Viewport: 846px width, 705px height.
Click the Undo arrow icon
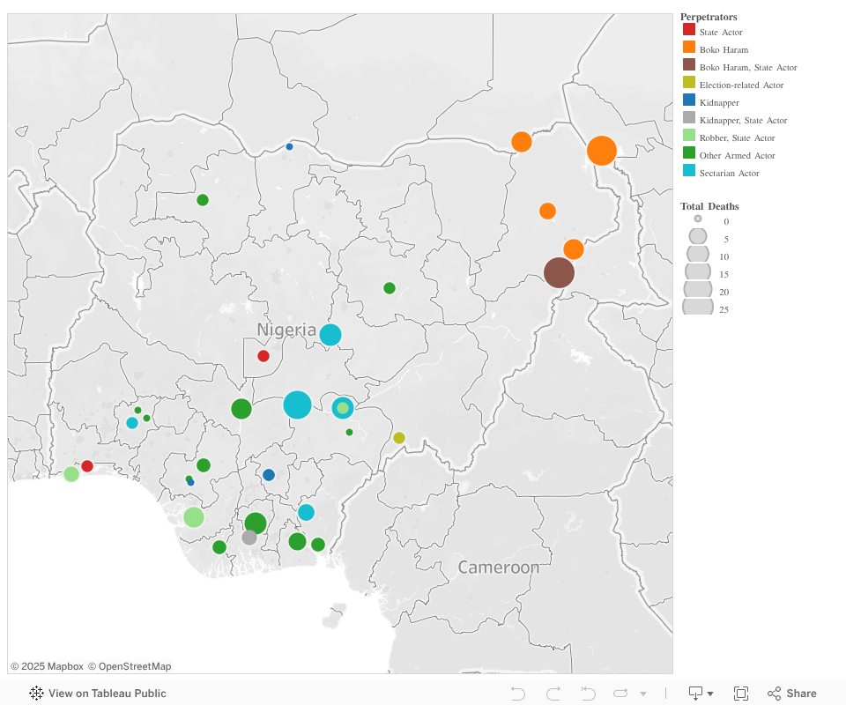click(518, 694)
